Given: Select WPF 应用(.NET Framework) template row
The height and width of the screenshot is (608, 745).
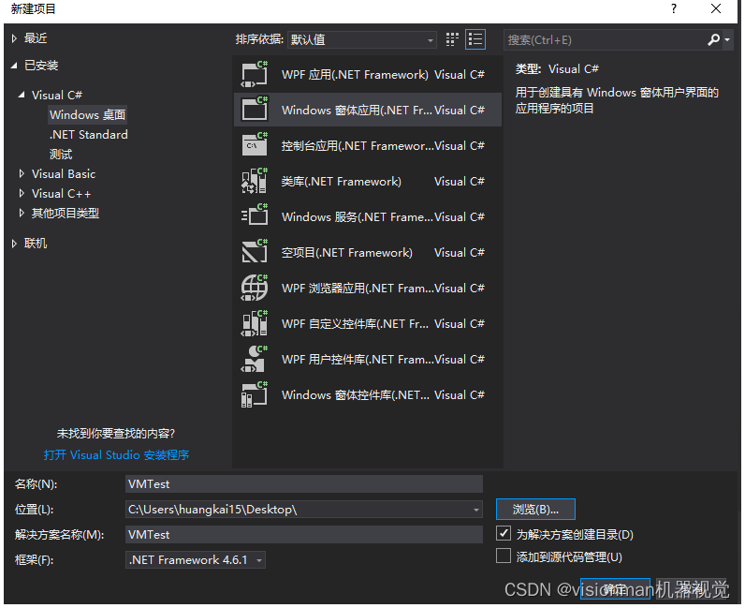Looking at the screenshot, I should click(367, 74).
